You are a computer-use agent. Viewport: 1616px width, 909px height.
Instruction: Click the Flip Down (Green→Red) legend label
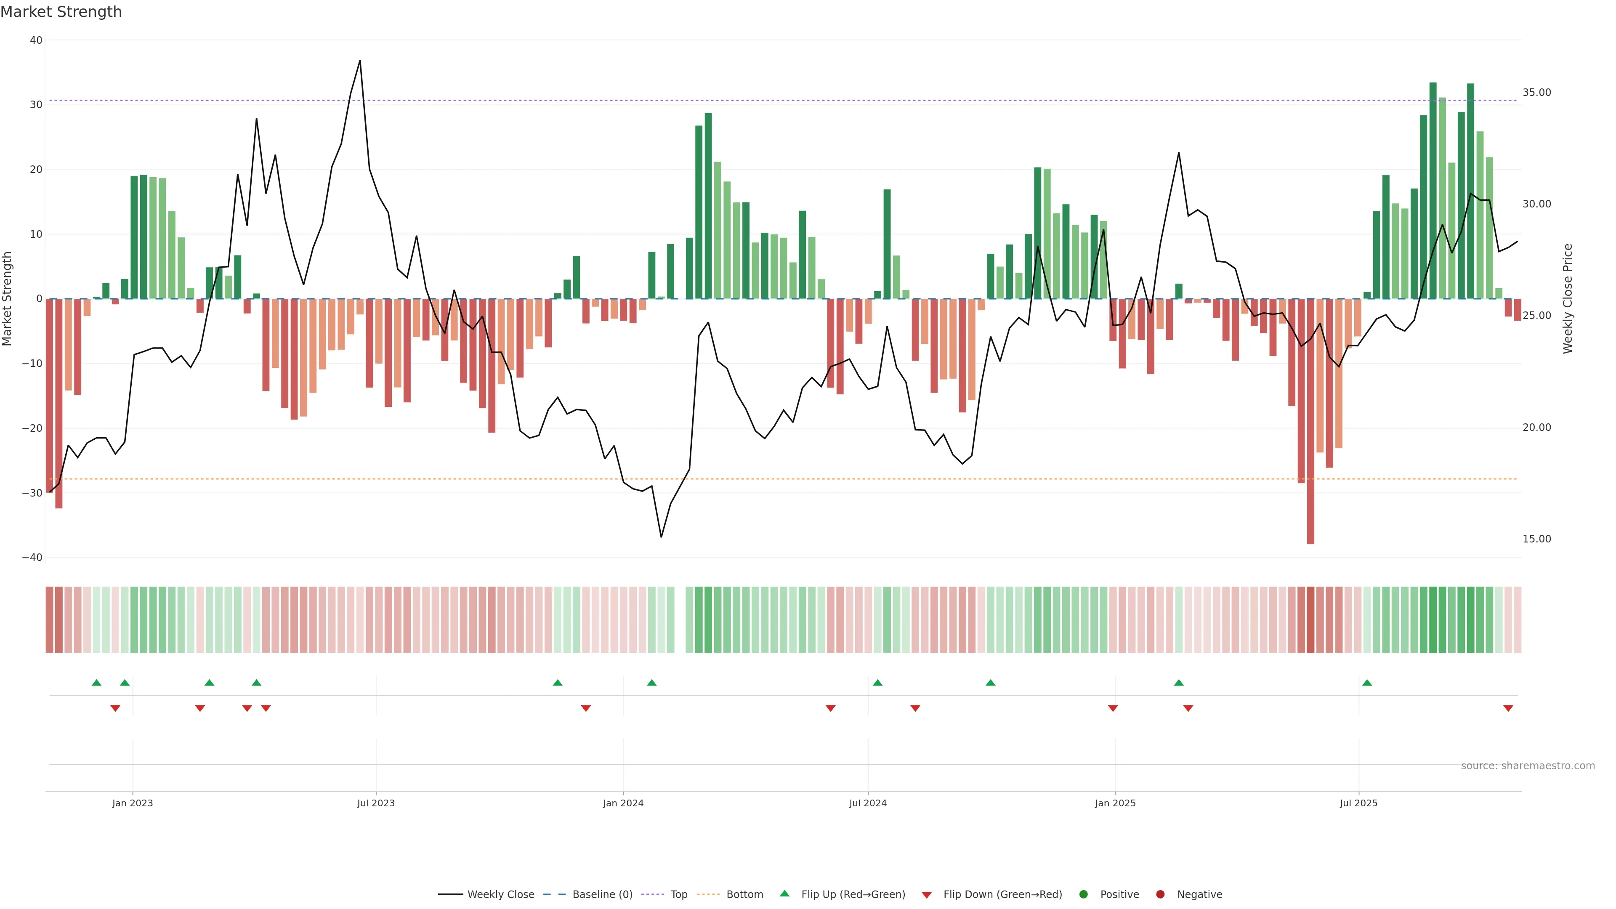tap(1002, 894)
